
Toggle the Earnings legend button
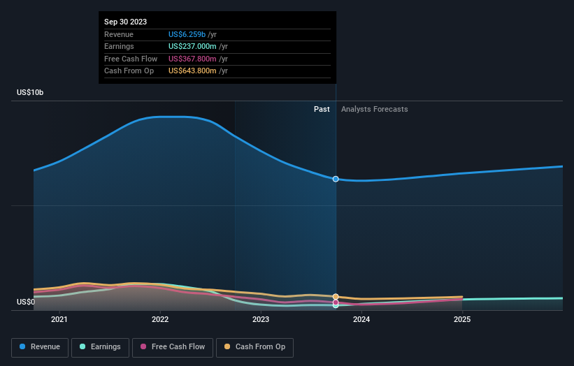tap(100, 347)
